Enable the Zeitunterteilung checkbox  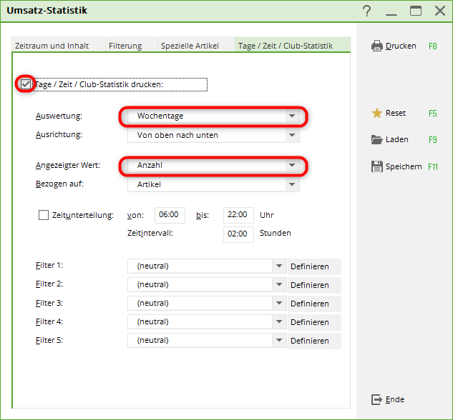(44, 215)
